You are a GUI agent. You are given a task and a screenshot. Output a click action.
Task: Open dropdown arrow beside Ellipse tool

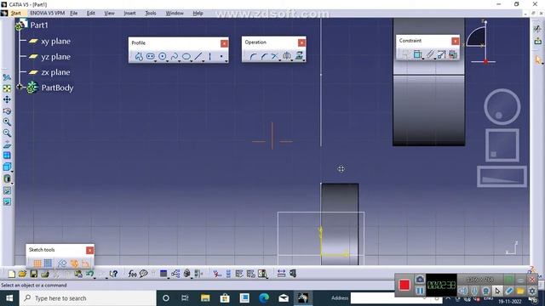[x=192, y=61]
